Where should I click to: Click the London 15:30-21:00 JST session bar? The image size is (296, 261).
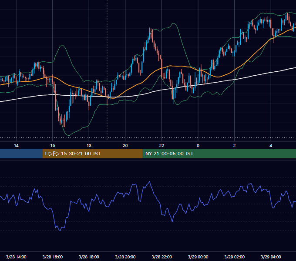[92, 154]
